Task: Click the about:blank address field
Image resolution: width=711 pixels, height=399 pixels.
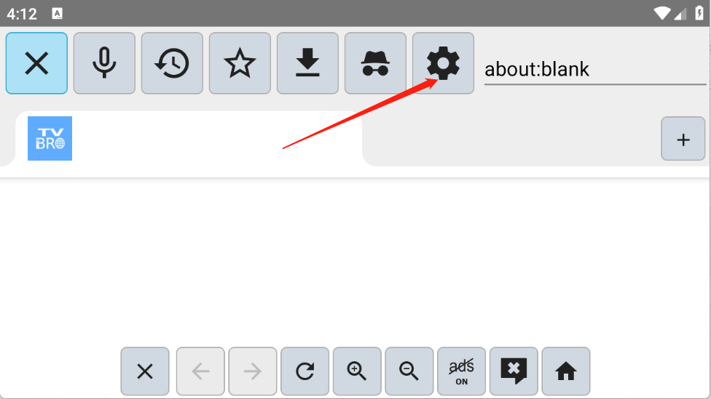Action: (x=595, y=70)
